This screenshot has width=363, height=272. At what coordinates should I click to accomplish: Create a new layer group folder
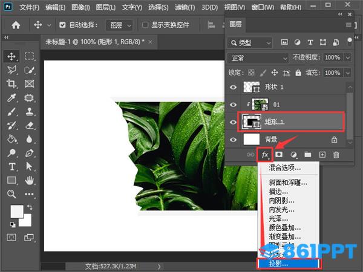308,154
